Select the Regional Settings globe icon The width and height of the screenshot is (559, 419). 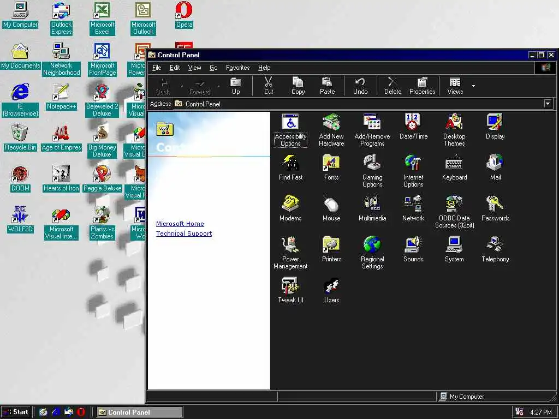372,253
